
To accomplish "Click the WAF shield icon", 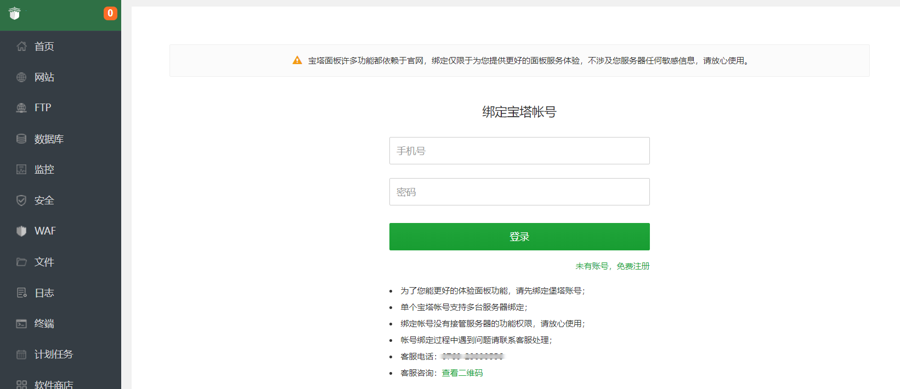I will point(21,231).
